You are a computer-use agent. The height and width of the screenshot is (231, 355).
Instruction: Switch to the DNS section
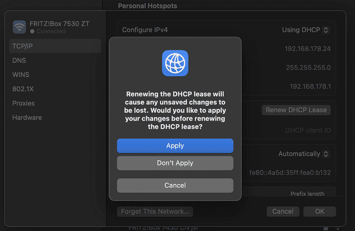[19, 61]
